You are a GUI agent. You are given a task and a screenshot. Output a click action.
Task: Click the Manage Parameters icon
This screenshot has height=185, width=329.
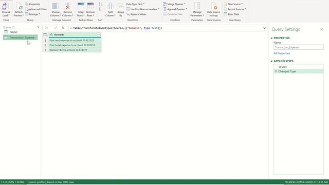(x=197, y=6)
